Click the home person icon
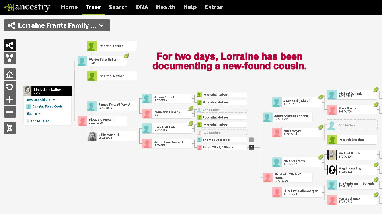Image resolution: width=382 pixels, height=214 pixels. [10, 74]
